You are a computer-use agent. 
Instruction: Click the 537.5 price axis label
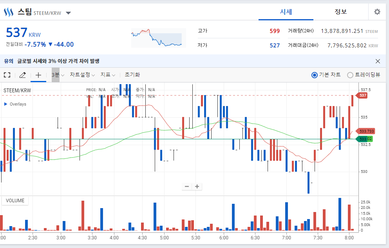pyautogui.click(x=365, y=90)
